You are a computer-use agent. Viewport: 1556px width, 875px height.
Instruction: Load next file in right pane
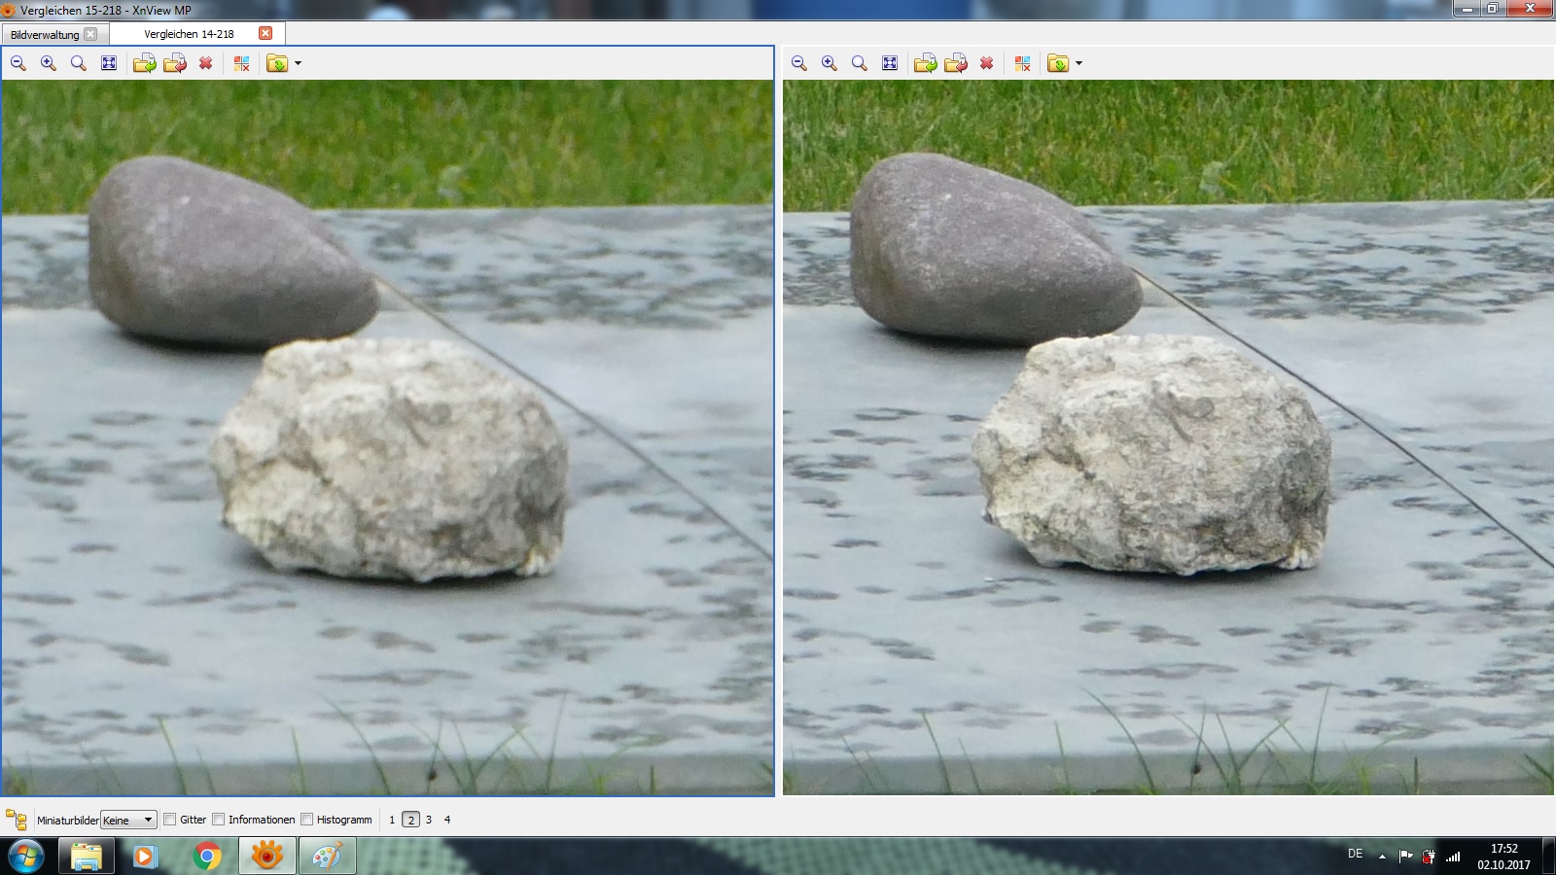click(926, 63)
